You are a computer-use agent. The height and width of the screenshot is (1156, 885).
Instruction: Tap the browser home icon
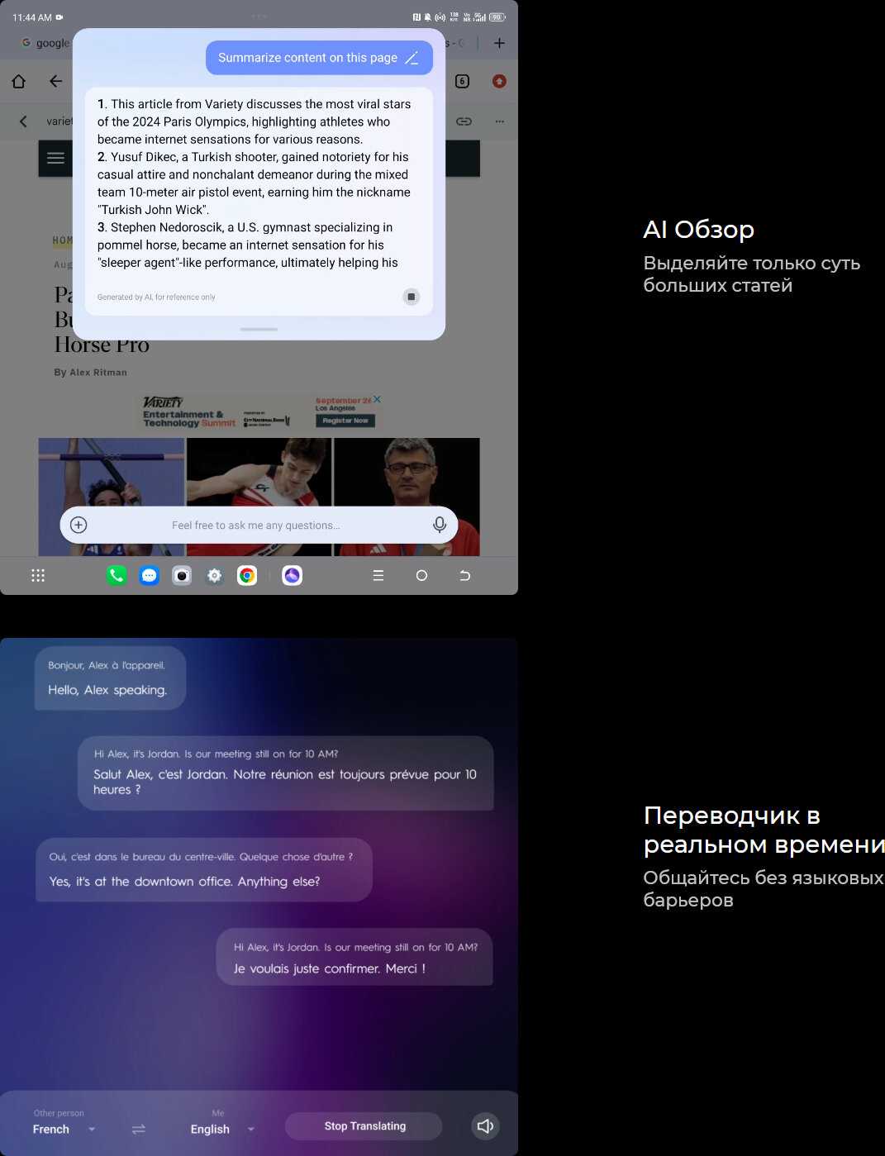(x=19, y=81)
